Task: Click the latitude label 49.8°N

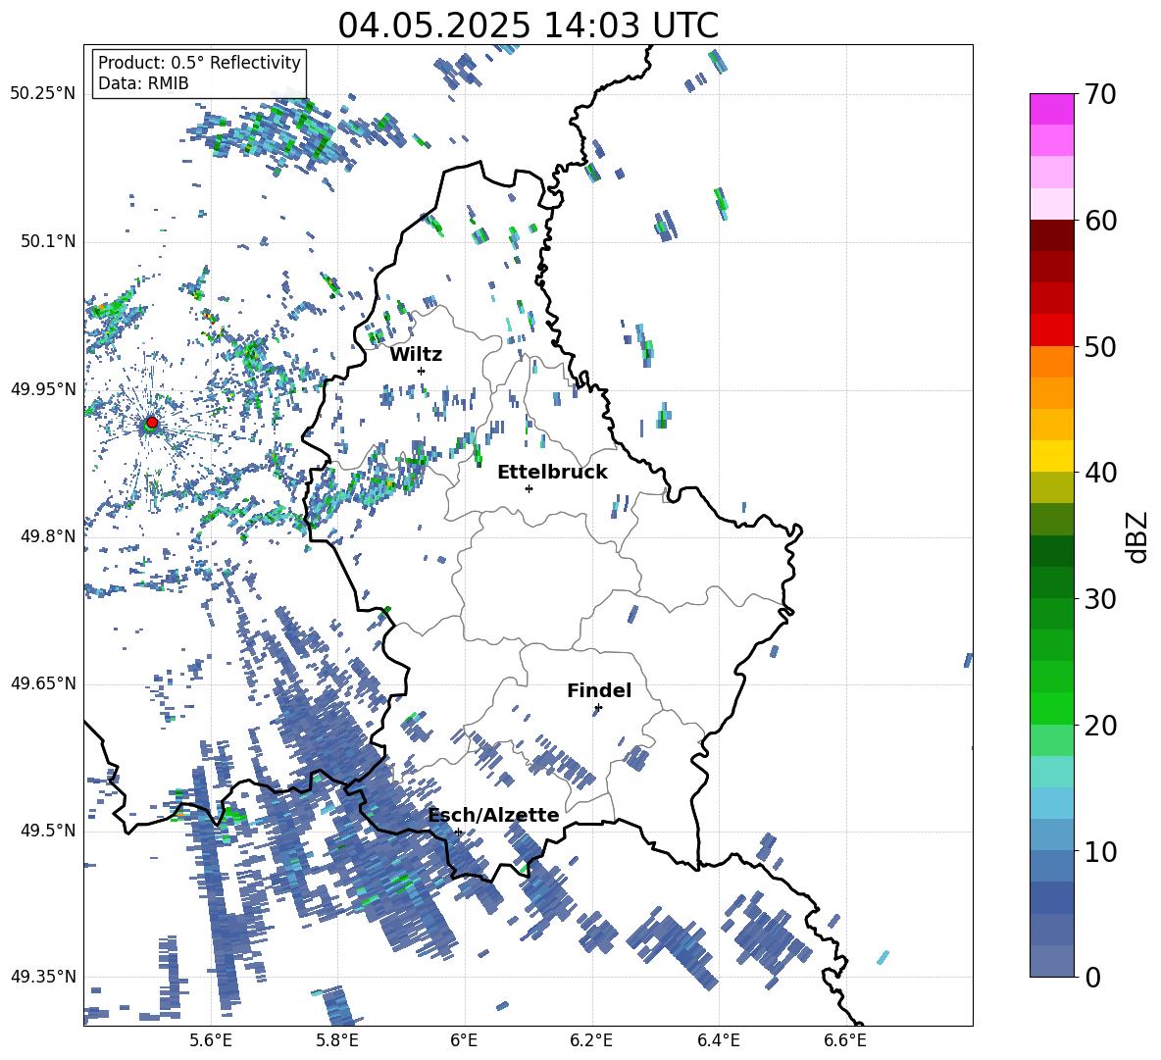Action: point(47,536)
